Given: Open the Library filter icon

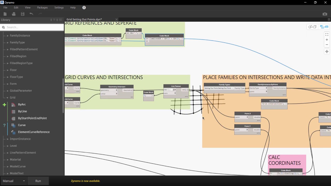Looking at the screenshot, I should click(54, 20).
